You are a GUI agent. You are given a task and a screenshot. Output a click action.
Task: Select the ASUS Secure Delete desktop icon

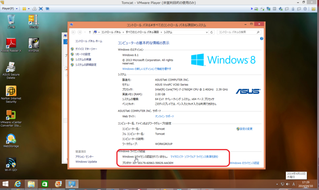coord(11,71)
